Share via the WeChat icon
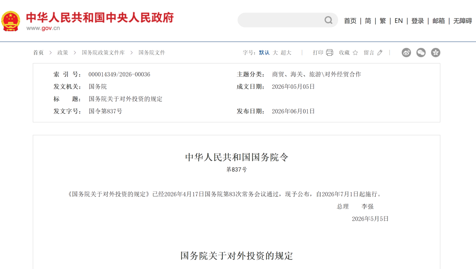The height and width of the screenshot is (269, 476). (x=421, y=52)
